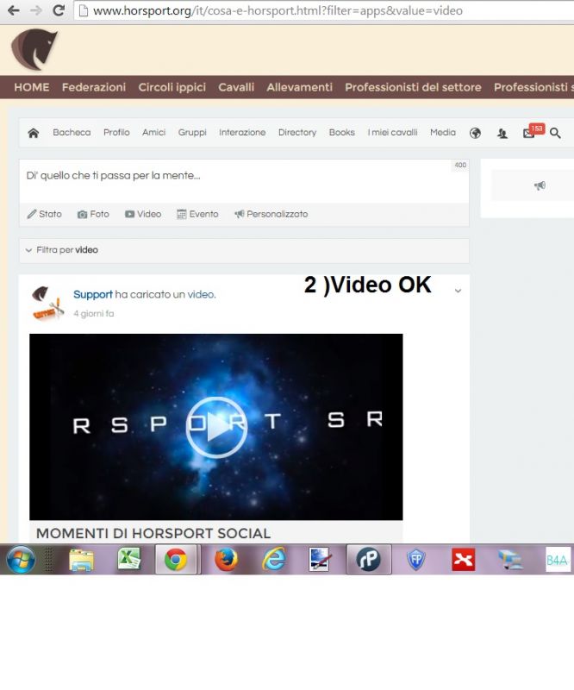Click the megaphone icon in right panel
Viewport: 574px width, 690px height.
pyautogui.click(x=540, y=185)
